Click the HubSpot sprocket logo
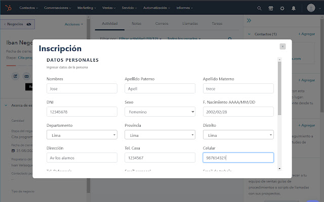The width and height of the screenshot is (324, 202). pyautogui.click(x=9, y=8)
